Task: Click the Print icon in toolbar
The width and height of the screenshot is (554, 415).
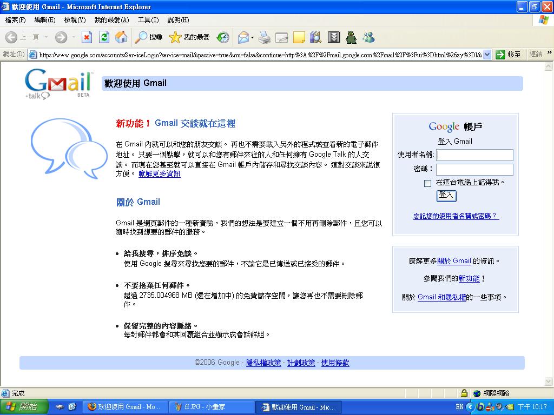Action: coord(264,37)
